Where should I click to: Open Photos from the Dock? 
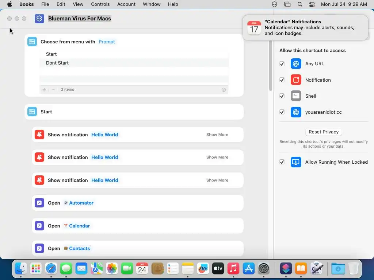(x=112, y=269)
